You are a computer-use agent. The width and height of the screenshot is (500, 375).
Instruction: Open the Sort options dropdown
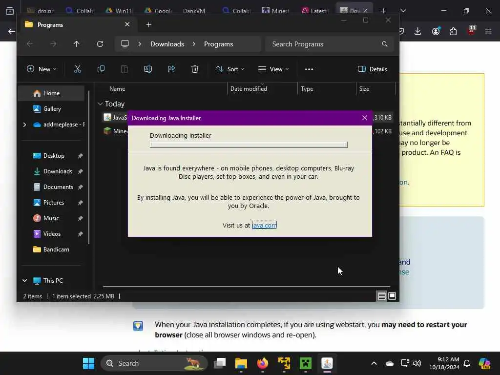(230, 69)
